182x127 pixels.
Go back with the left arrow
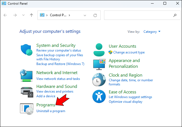5,15
